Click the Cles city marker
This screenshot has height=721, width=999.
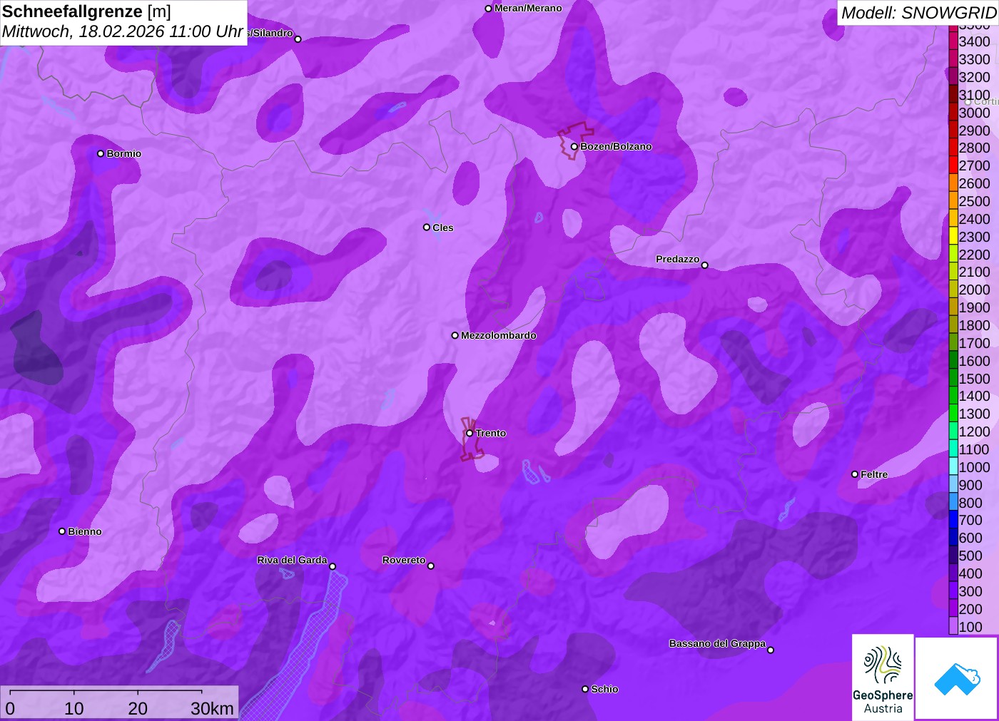click(427, 227)
